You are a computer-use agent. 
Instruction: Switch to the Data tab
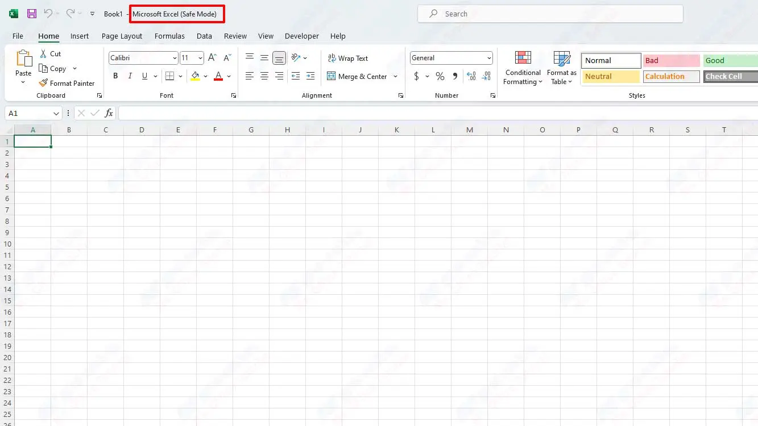[204, 36]
